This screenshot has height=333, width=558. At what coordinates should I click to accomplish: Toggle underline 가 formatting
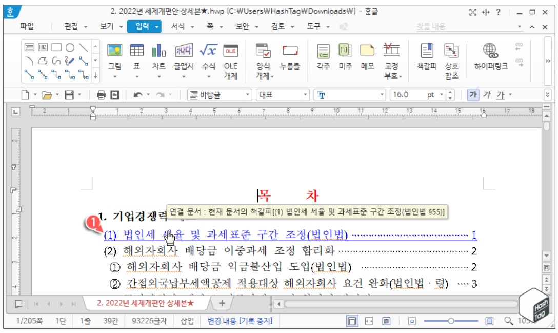point(501,95)
